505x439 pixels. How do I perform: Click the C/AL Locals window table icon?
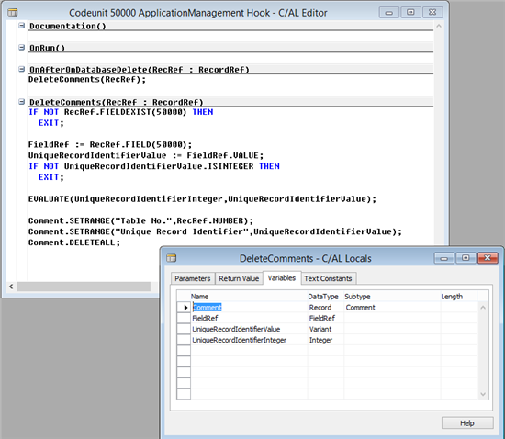pyautogui.click(x=172, y=258)
